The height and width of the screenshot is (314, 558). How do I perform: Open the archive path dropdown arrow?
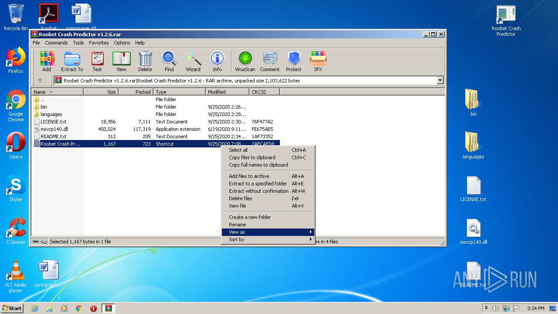(x=440, y=80)
